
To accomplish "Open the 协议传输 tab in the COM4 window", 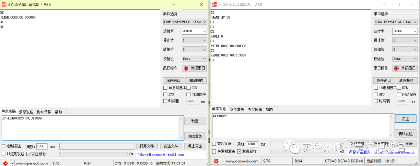I will (x=255, y=109).
